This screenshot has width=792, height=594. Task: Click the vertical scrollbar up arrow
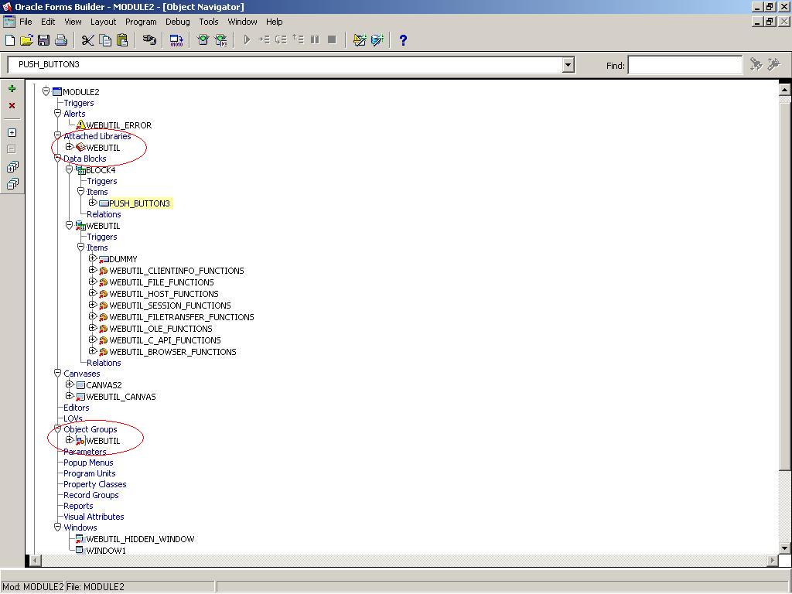(784, 90)
